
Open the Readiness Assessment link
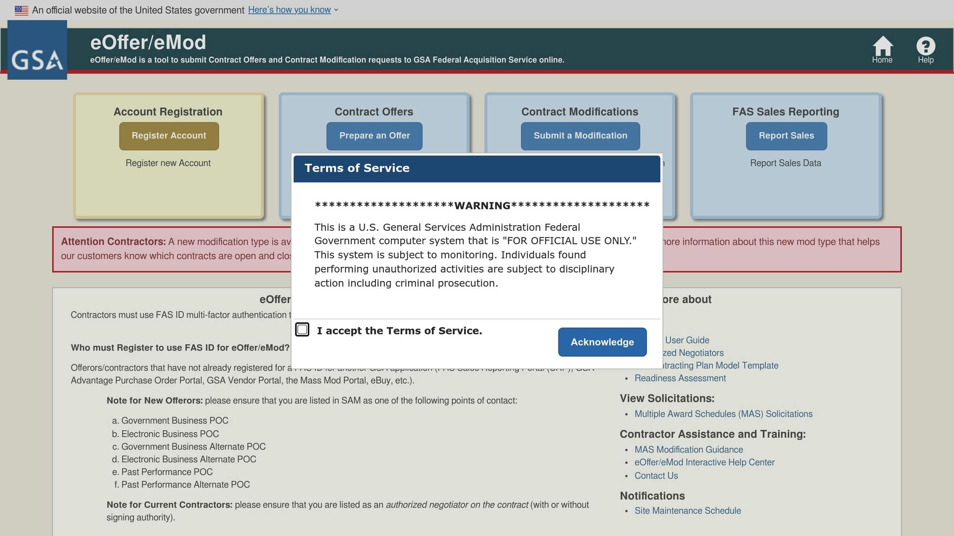tap(680, 378)
